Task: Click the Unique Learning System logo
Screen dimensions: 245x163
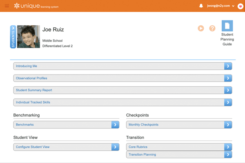Action: pyautogui.click(x=36, y=6)
